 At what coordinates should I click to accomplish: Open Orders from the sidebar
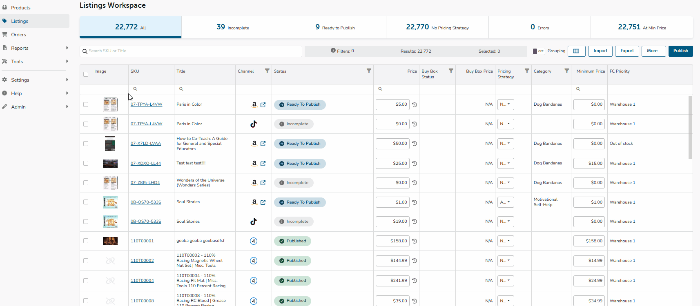(18, 35)
